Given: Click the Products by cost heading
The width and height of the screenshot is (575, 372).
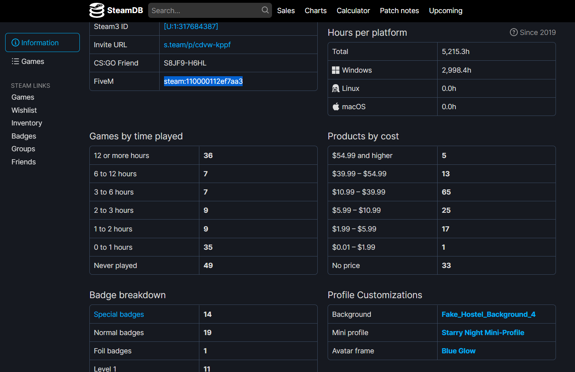Looking at the screenshot, I should click(363, 136).
